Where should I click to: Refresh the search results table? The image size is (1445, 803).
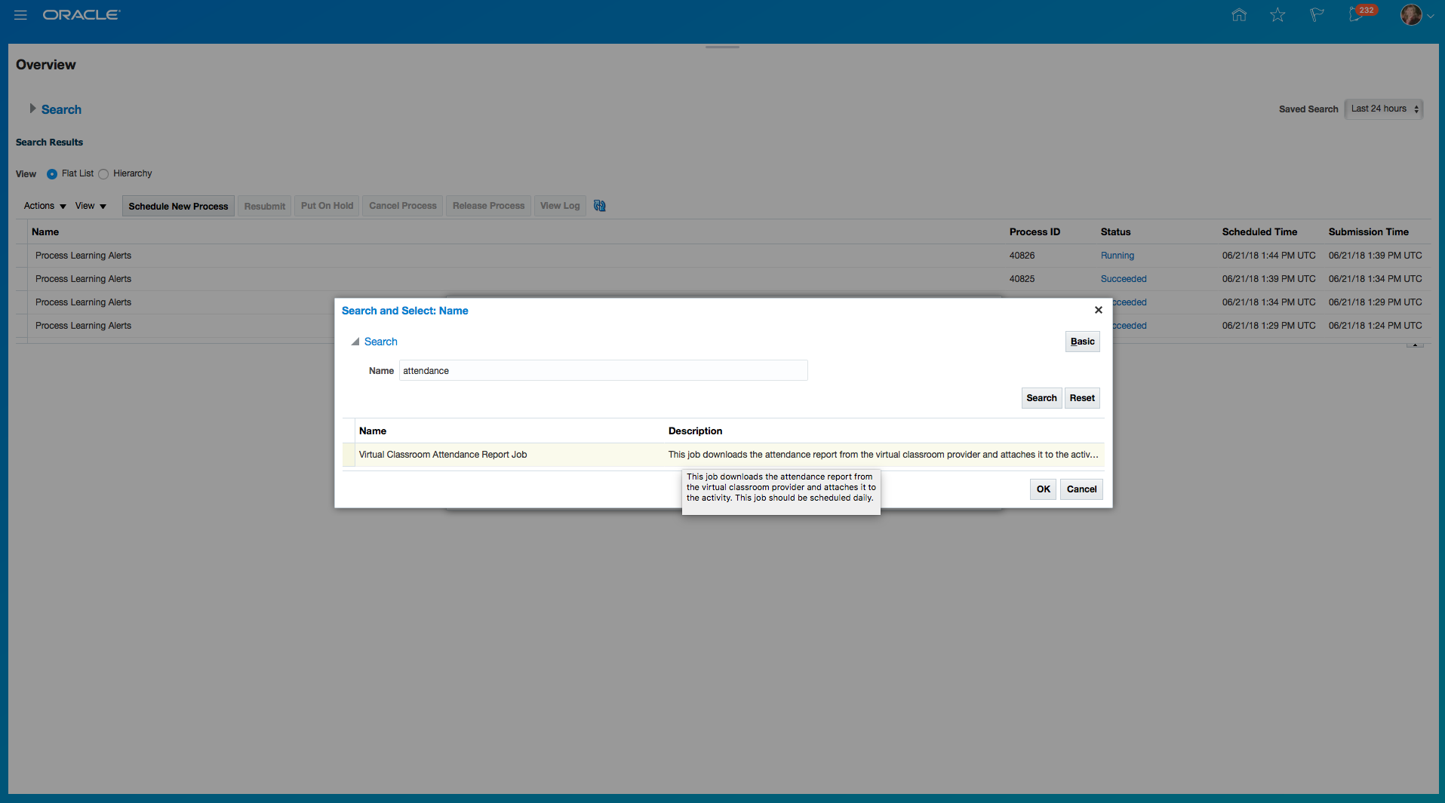pos(600,206)
